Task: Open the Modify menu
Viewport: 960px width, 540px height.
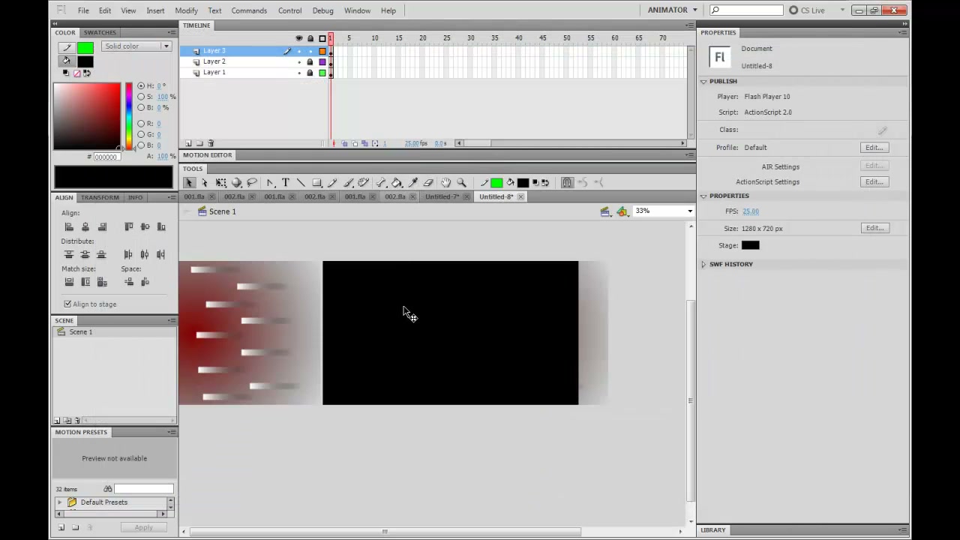Action: pyautogui.click(x=186, y=10)
